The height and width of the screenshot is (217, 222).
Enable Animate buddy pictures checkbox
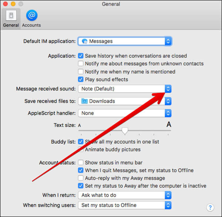pos(81,149)
